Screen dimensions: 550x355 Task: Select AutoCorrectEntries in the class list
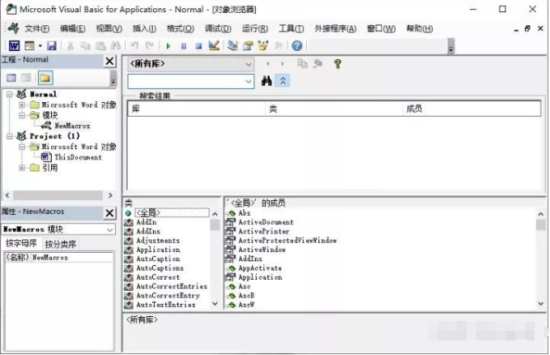[172, 286]
